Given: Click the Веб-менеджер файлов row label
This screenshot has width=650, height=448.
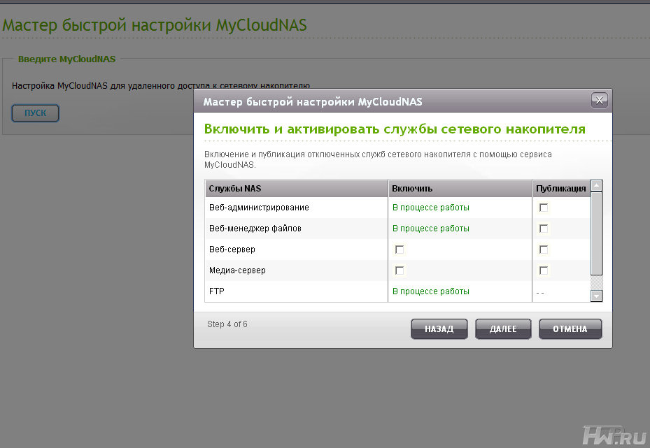Looking at the screenshot, I should point(255,229).
